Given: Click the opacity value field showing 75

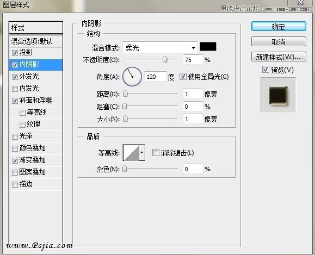Looking at the screenshot, I should click(193, 60).
